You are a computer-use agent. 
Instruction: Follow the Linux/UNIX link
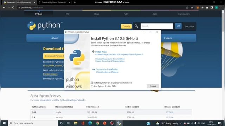pos(49,65)
